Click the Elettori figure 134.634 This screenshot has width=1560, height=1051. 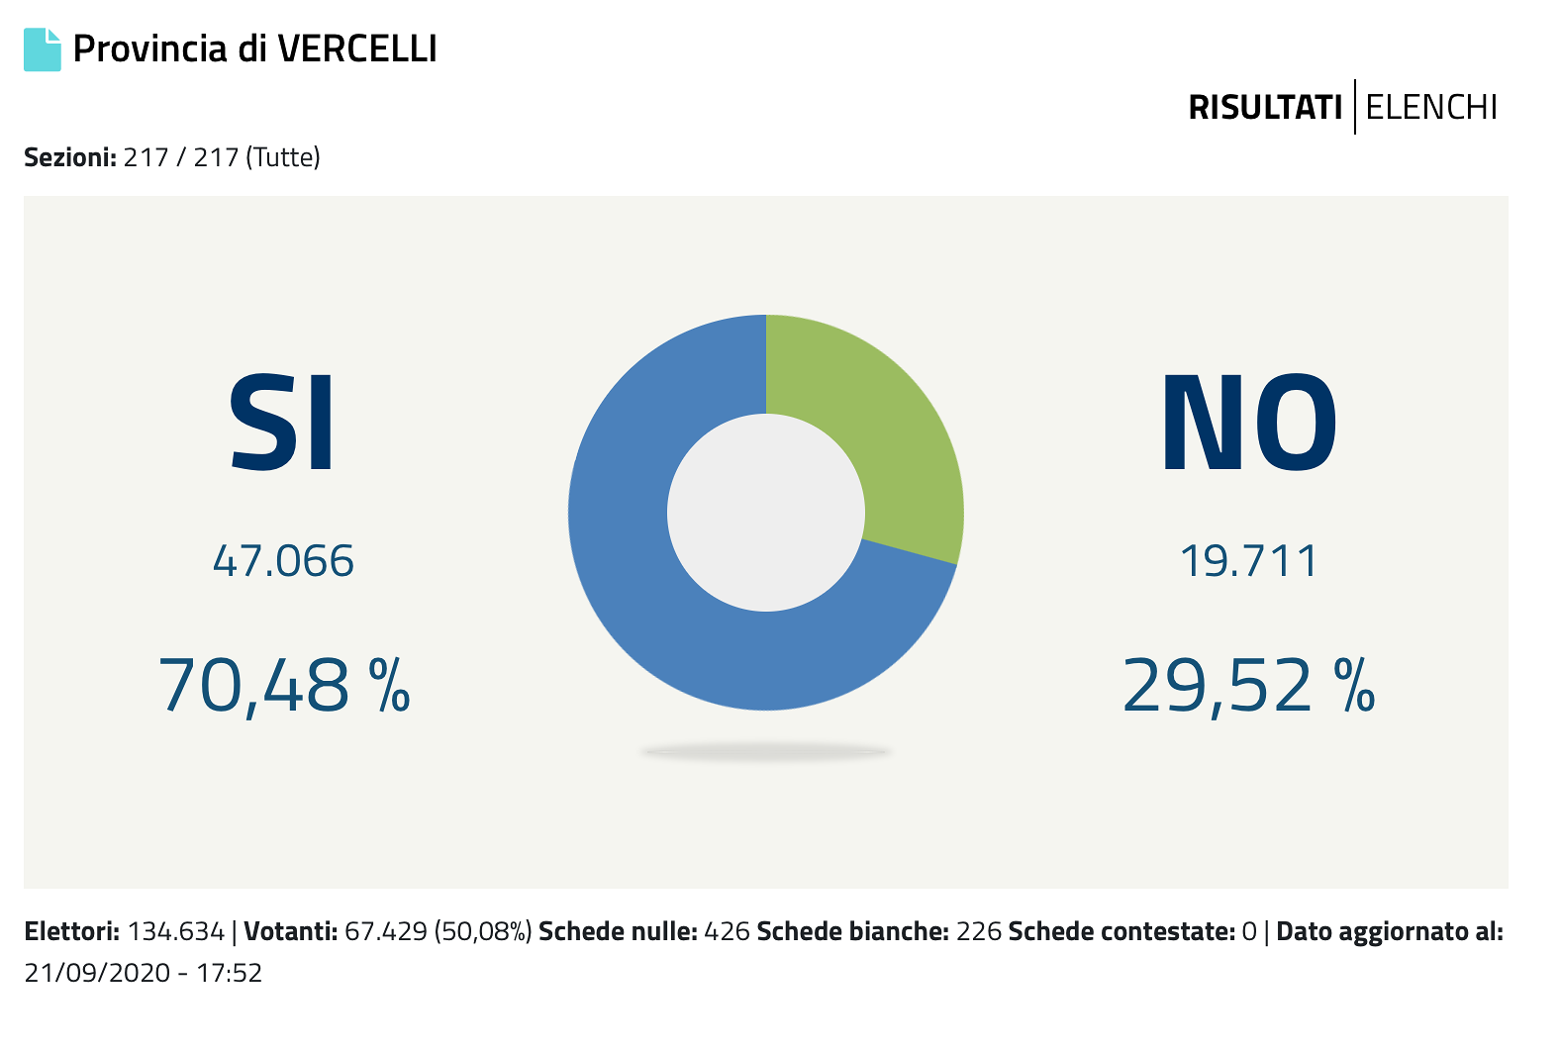pos(176,931)
